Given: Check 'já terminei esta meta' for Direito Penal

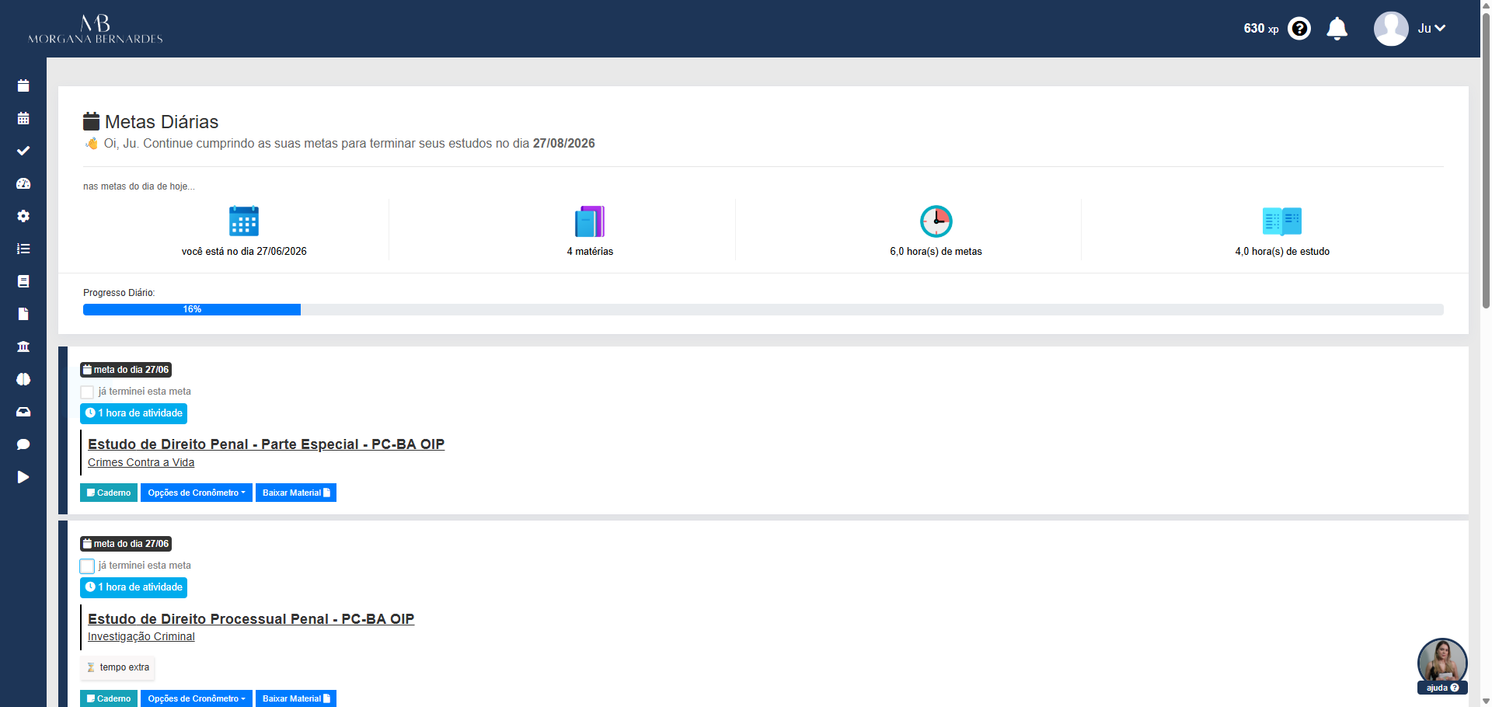Looking at the screenshot, I should (x=87, y=392).
